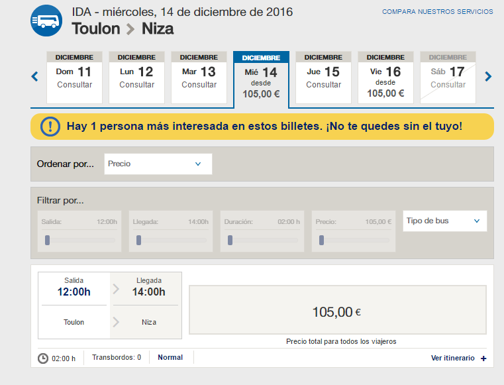Switch to Jue 15 date tab
504x385 pixels.
[324, 78]
